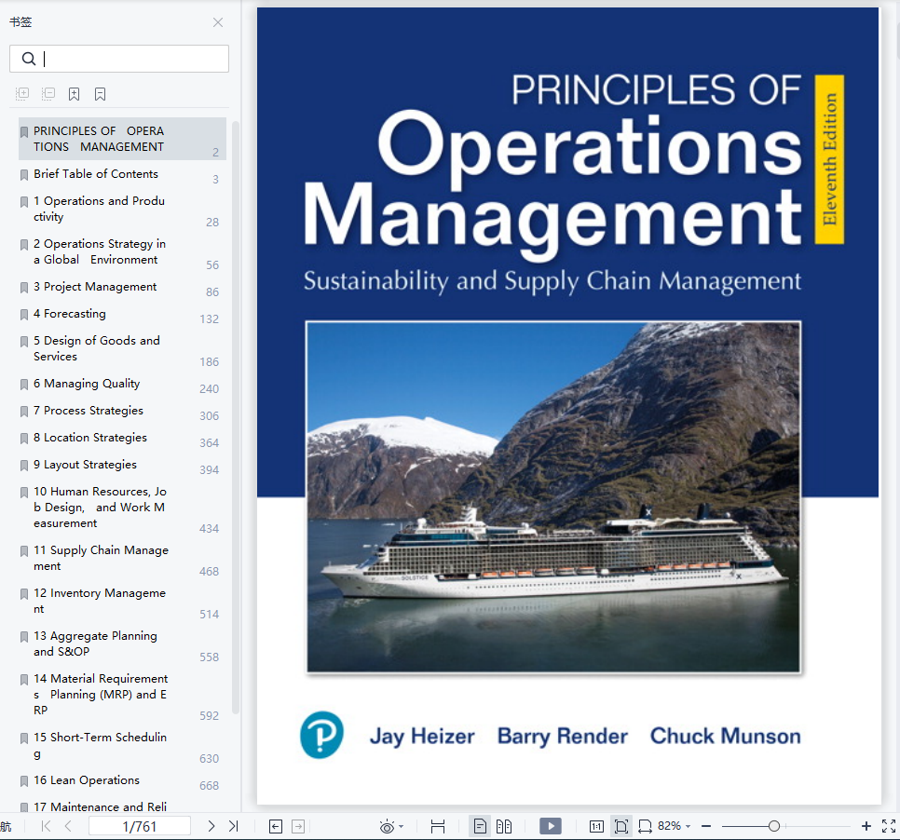Viewport: 900px width, 840px height.
Task: Open the 82% zoom level dropdown
Action: tap(675, 826)
